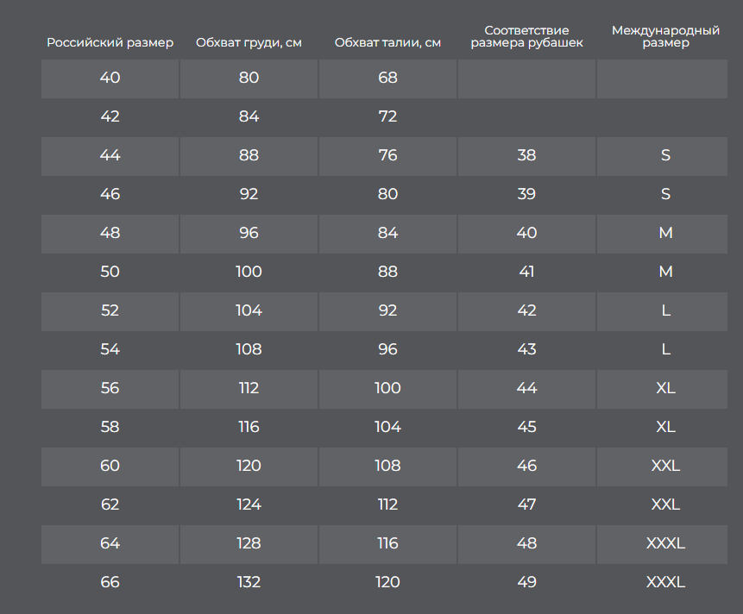
Task: Select the XXXL cell in size 66 row
Action: pos(662,583)
